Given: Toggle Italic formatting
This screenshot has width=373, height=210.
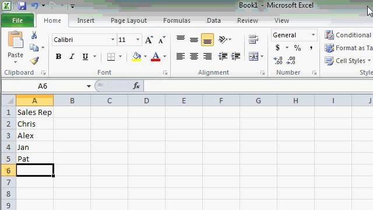Looking at the screenshot, I should pyautogui.click(x=72, y=57).
